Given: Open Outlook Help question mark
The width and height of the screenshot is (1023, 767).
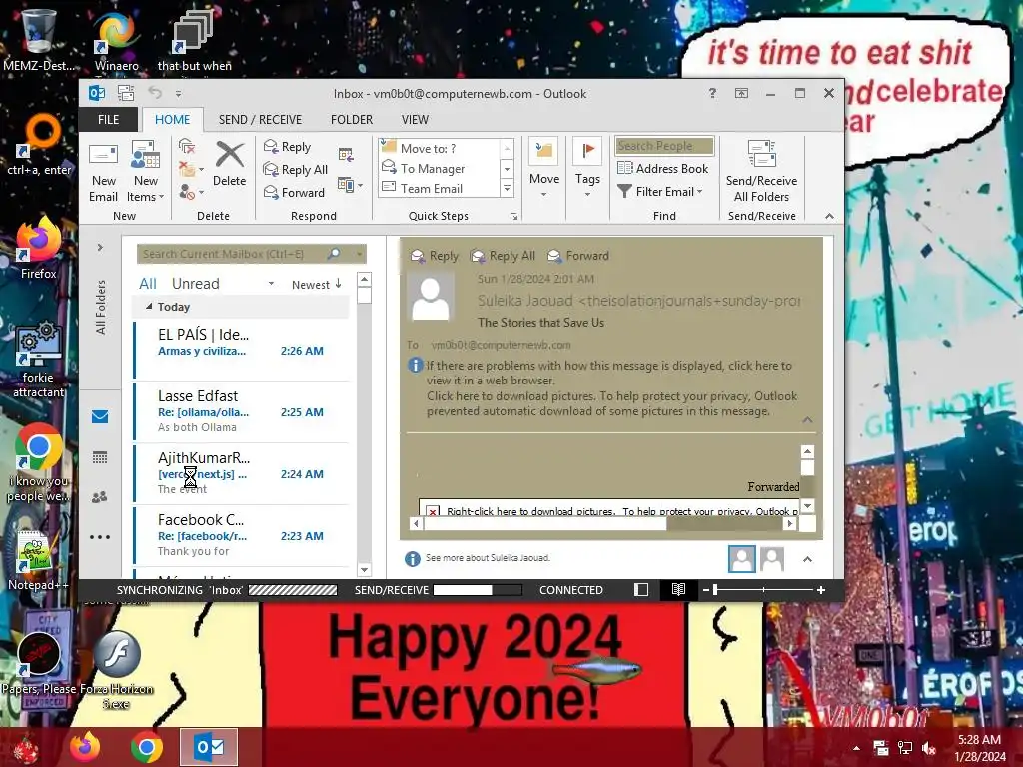Looking at the screenshot, I should coord(712,93).
